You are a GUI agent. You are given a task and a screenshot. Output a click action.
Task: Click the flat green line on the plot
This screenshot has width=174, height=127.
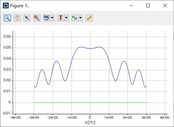pos(90,102)
